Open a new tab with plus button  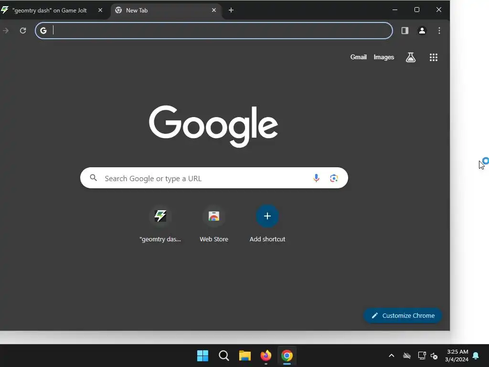231,11
